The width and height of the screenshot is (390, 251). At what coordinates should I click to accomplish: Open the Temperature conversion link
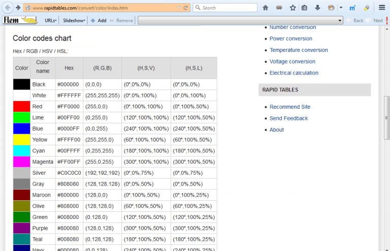pyautogui.click(x=299, y=50)
